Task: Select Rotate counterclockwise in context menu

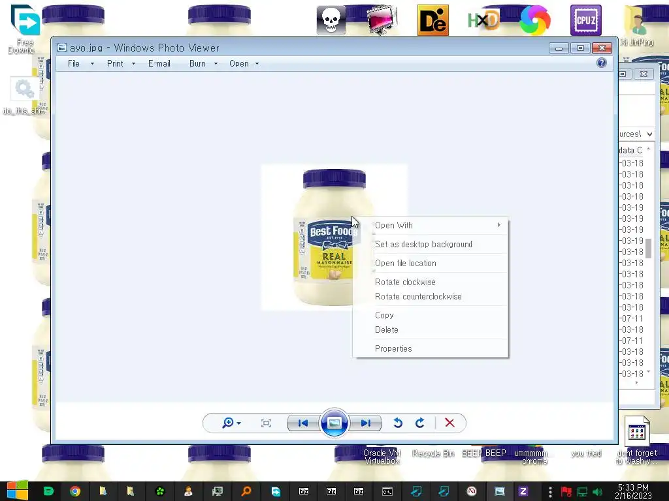Action: (431, 296)
